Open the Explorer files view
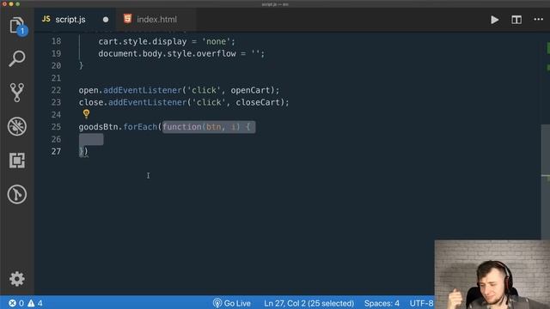The height and width of the screenshot is (309, 550). pyautogui.click(x=17, y=26)
